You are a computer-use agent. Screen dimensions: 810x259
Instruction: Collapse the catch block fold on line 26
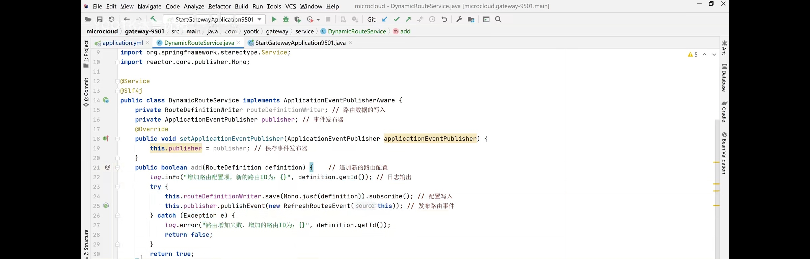(x=117, y=216)
